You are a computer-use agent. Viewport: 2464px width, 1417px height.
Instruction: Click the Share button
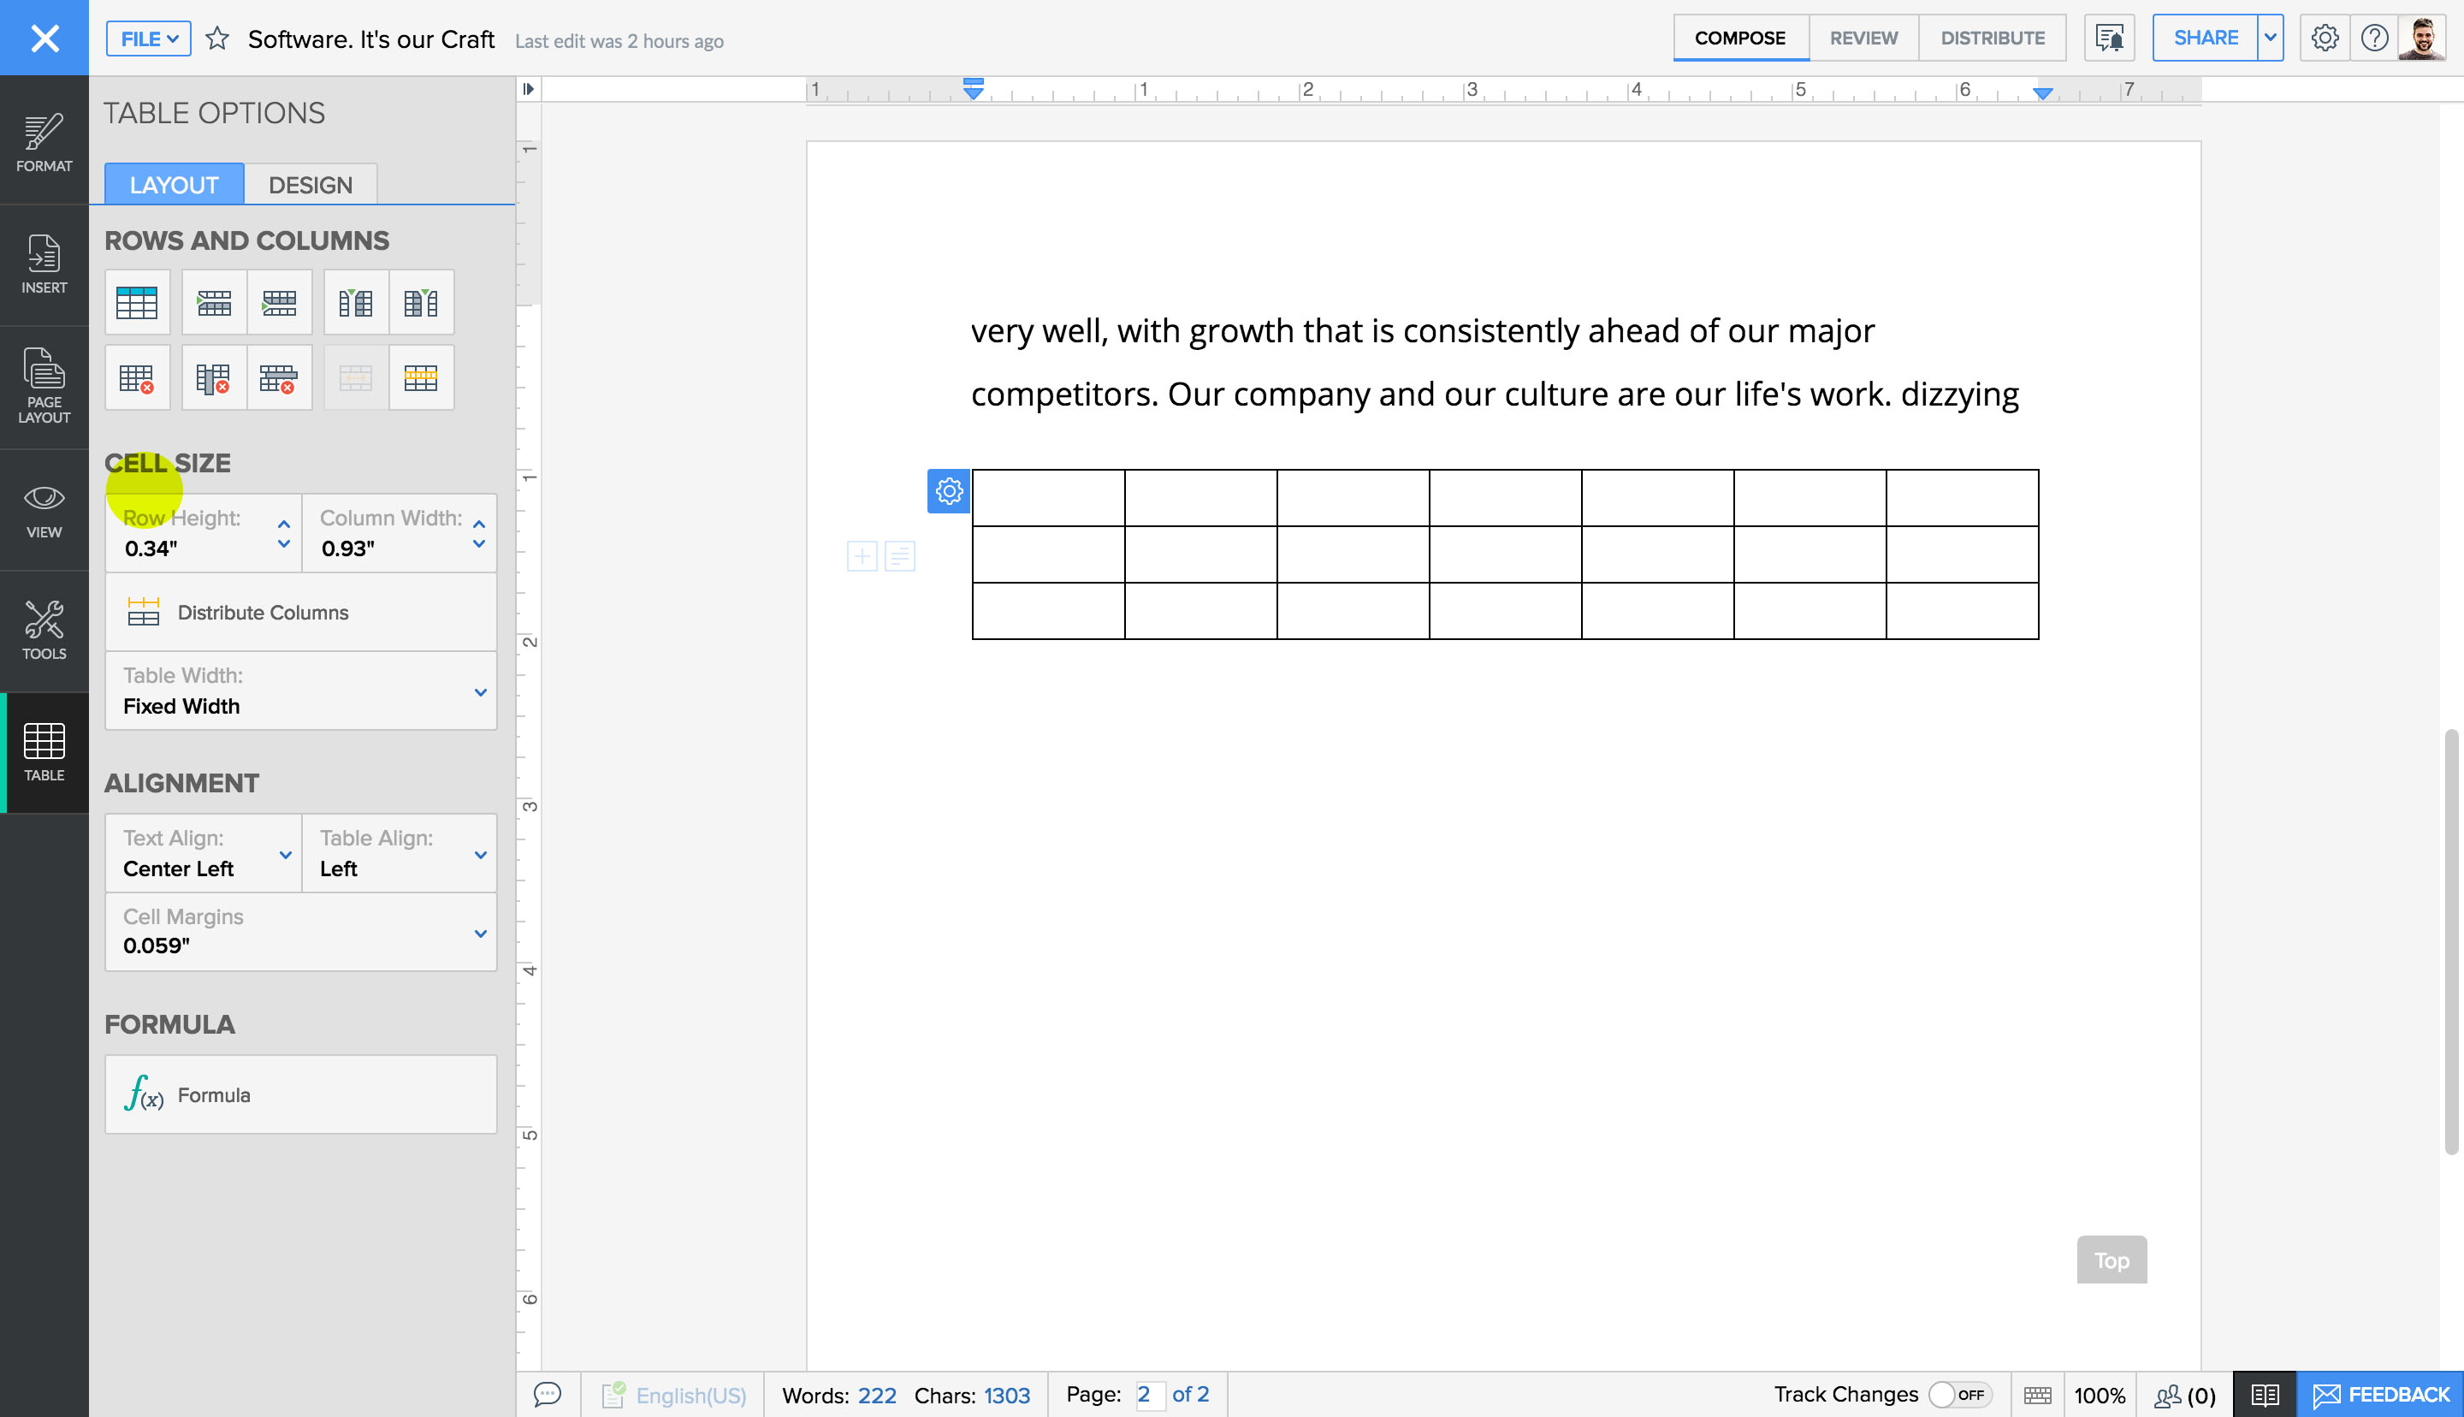pyautogui.click(x=2203, y=37)
